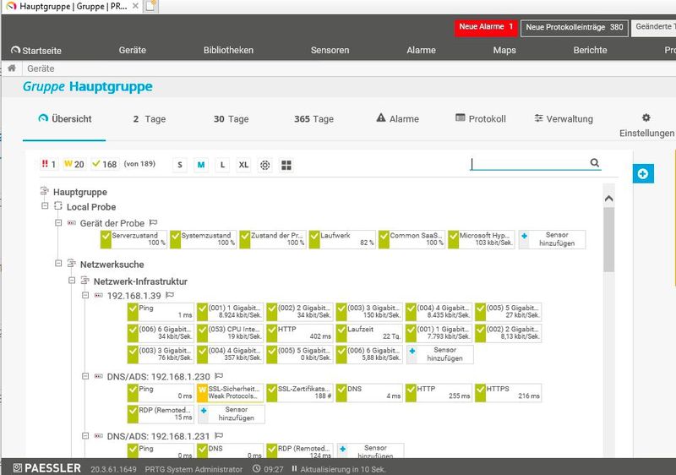Image resolution: width=676 pixels, height=475 pixels.
Task: Collapse the DNS/ADS: 192.168.1.230 device
Action: 85,376
